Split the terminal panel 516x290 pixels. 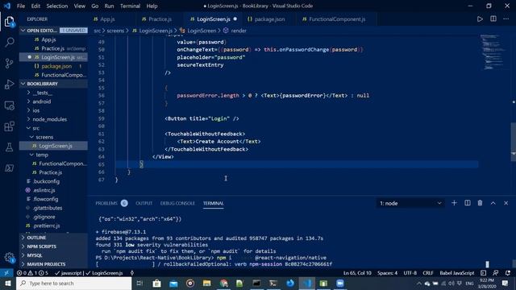[468, 203]
